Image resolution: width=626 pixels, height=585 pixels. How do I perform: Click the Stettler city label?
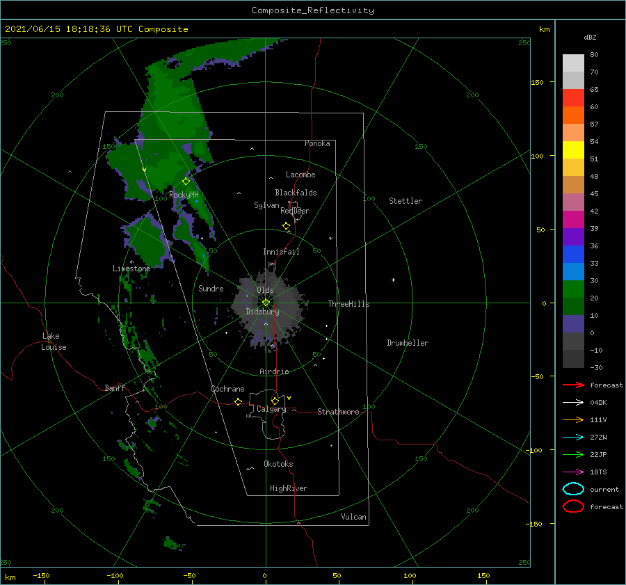[406, 201]
